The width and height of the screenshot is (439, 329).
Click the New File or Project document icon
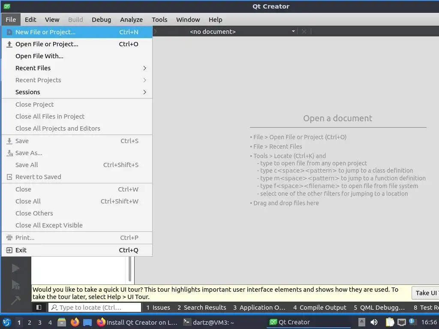tap(9, 32)
